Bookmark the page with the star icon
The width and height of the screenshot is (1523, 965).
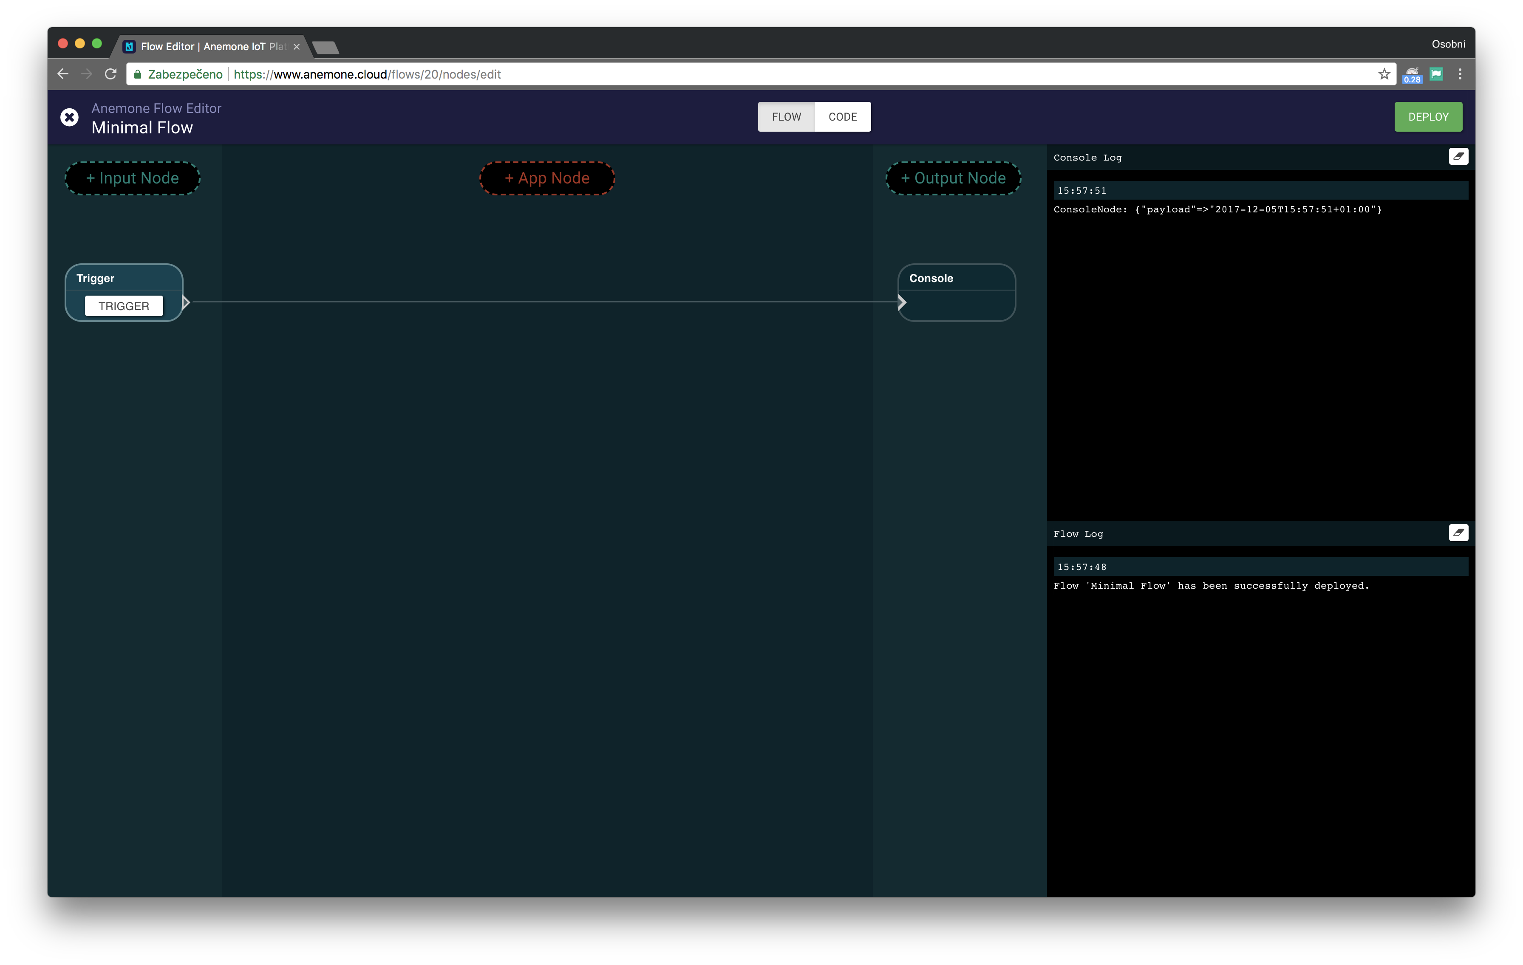coord(1384,74)
